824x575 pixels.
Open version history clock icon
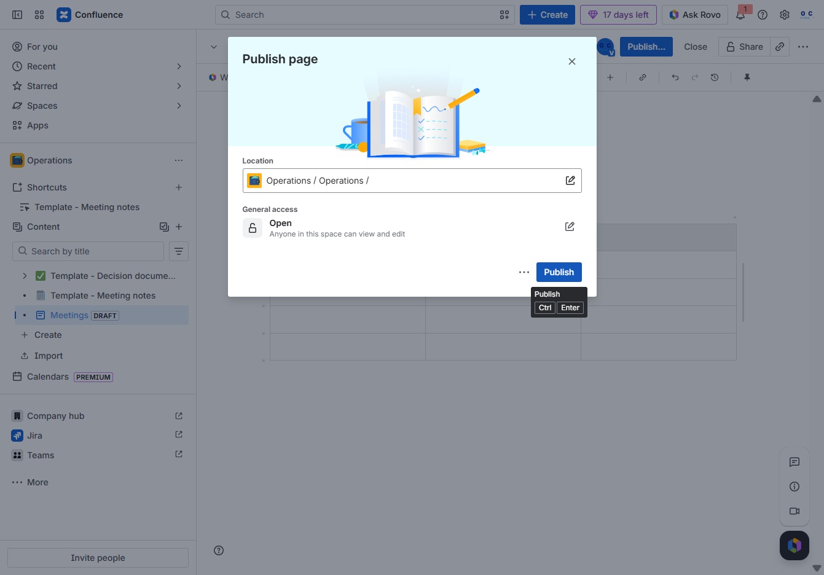[715, 77]
